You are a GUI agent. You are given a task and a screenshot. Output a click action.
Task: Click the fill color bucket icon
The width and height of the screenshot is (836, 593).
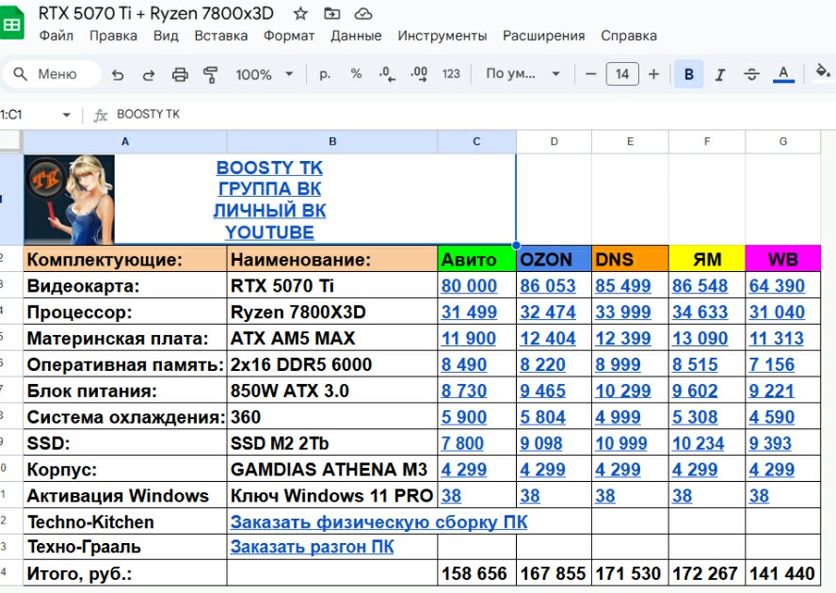coord(823,72)
